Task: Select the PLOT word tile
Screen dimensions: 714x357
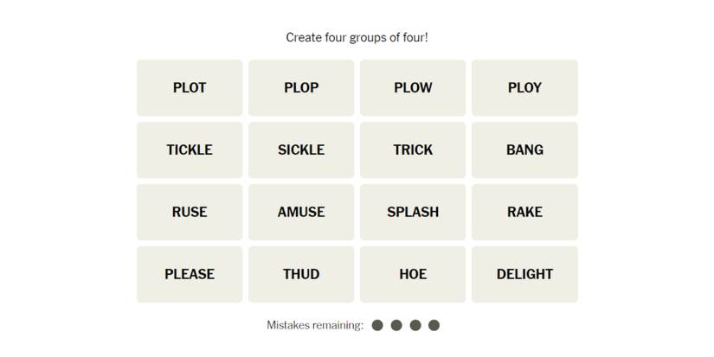Action: [190, 87]
